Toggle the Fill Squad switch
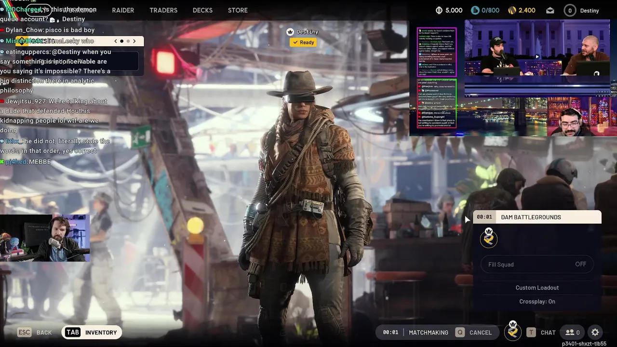 tap(537, 264)
